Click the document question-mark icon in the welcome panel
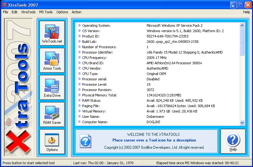Viewport: 253px width, 167px height. [85, 141]
